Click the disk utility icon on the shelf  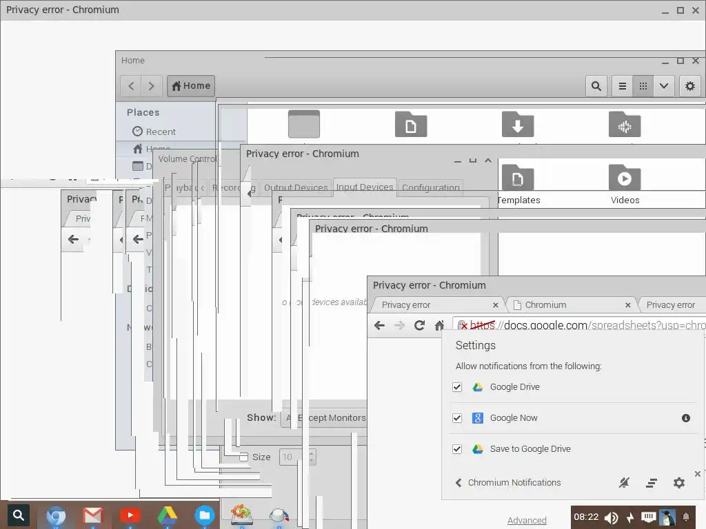241,515
